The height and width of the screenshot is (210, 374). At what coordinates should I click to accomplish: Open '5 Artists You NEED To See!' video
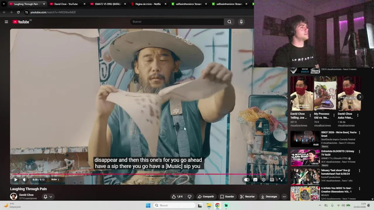305,194
